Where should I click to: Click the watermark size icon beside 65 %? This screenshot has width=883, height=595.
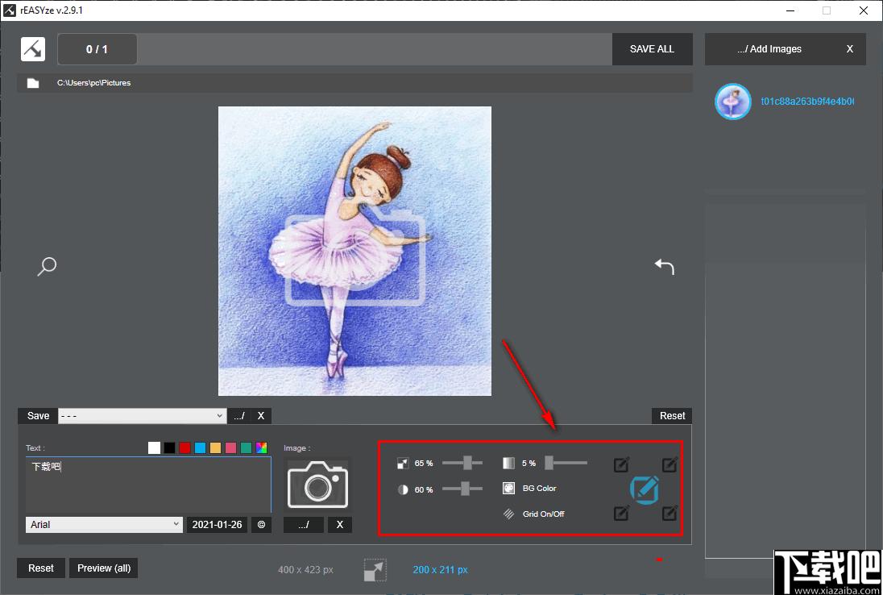403,463
